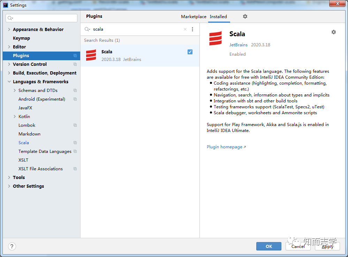This screenshot has height=257, width=348.
Task: Switch to the Marketplace tab
Action: [194, 17]
